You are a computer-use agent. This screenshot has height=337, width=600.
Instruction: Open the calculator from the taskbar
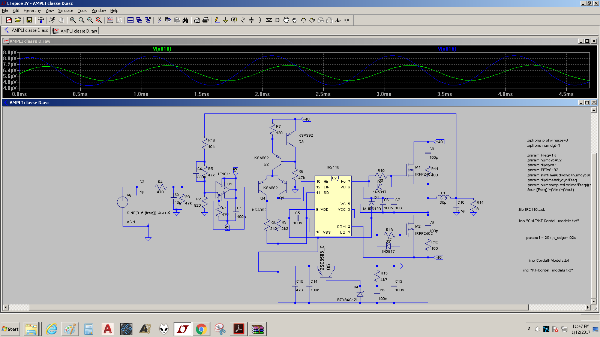[x=88, y=329]
